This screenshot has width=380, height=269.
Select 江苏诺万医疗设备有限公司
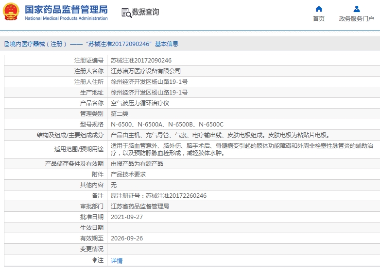pos(146,71)
